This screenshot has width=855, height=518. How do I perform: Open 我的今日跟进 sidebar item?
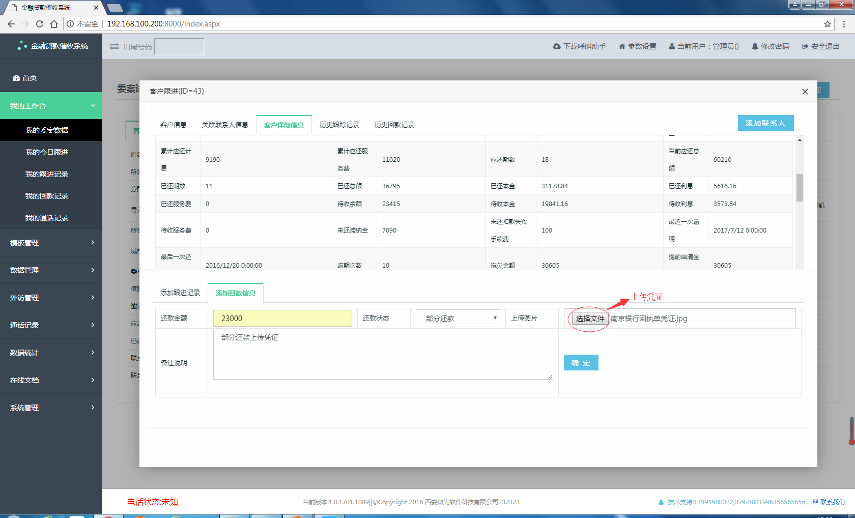pyautogui.click(x=51, y=152)
